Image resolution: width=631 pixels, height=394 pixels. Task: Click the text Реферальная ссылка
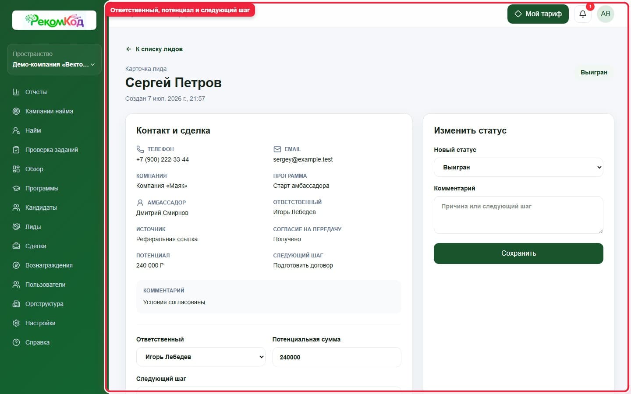[167, 239]
